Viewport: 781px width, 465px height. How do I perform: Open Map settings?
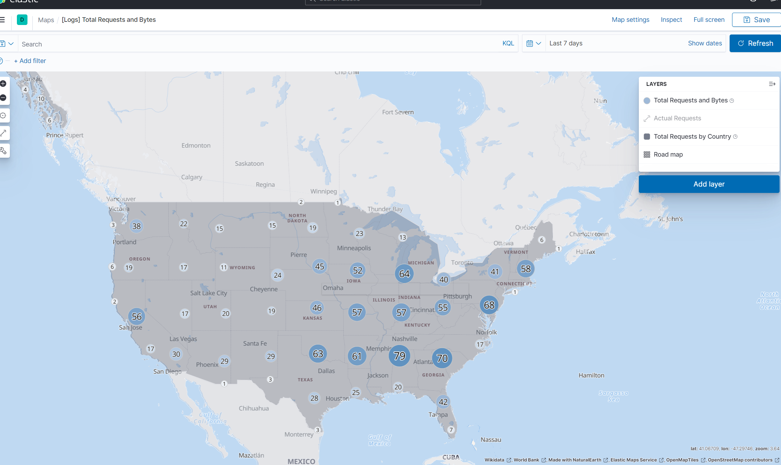pyautogui.click(x=630, y=20)
